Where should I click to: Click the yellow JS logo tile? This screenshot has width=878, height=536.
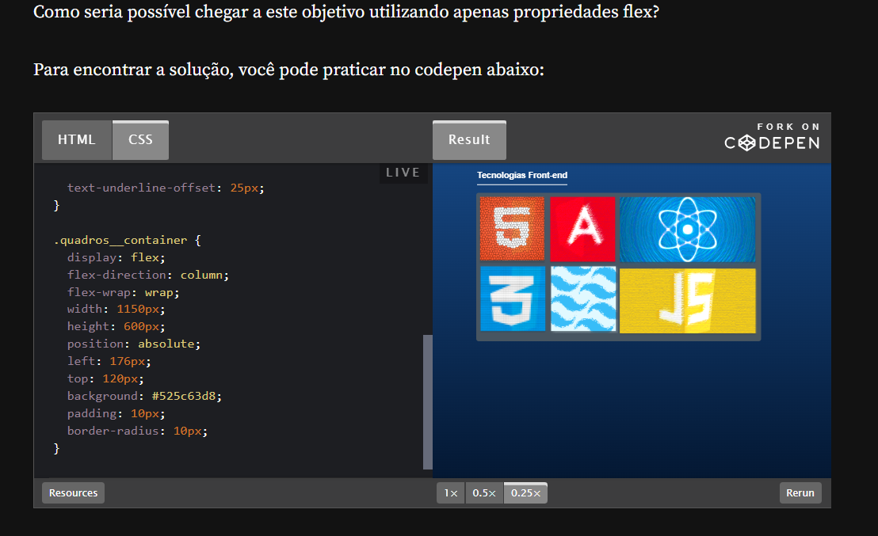pos(688,301)
